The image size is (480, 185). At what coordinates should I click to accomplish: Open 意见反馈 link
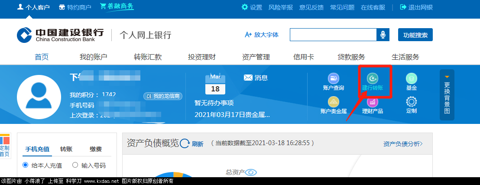(311, 7)
